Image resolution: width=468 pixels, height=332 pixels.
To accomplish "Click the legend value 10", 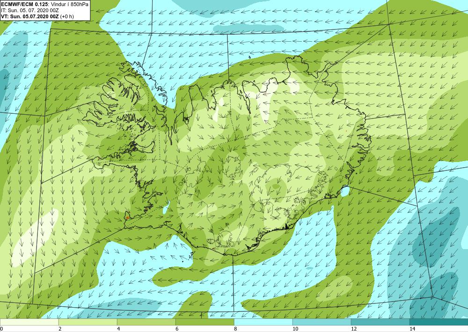I will [295, 329].
